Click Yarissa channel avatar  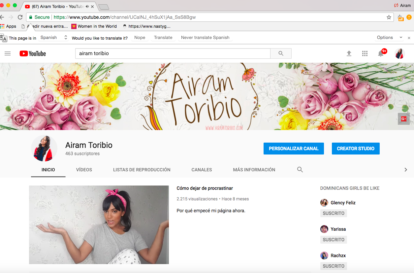coord(324,229)
